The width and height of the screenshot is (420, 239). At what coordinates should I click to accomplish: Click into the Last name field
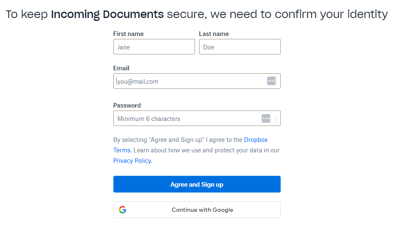(x=239, y=47)
